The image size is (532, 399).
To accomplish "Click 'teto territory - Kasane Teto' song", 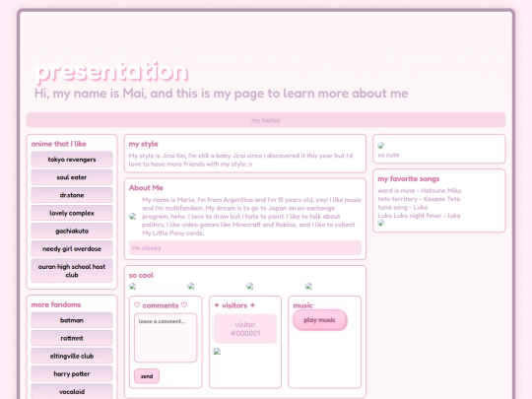I will [419, 199].
